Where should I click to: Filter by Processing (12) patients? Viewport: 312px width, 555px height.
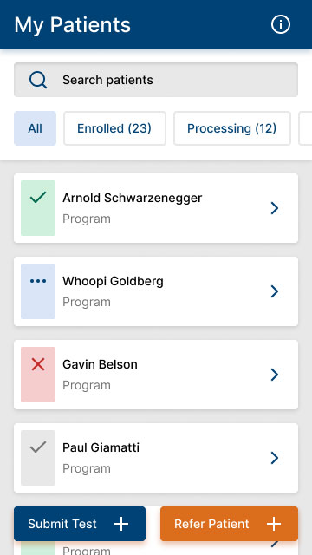(232, 128)
